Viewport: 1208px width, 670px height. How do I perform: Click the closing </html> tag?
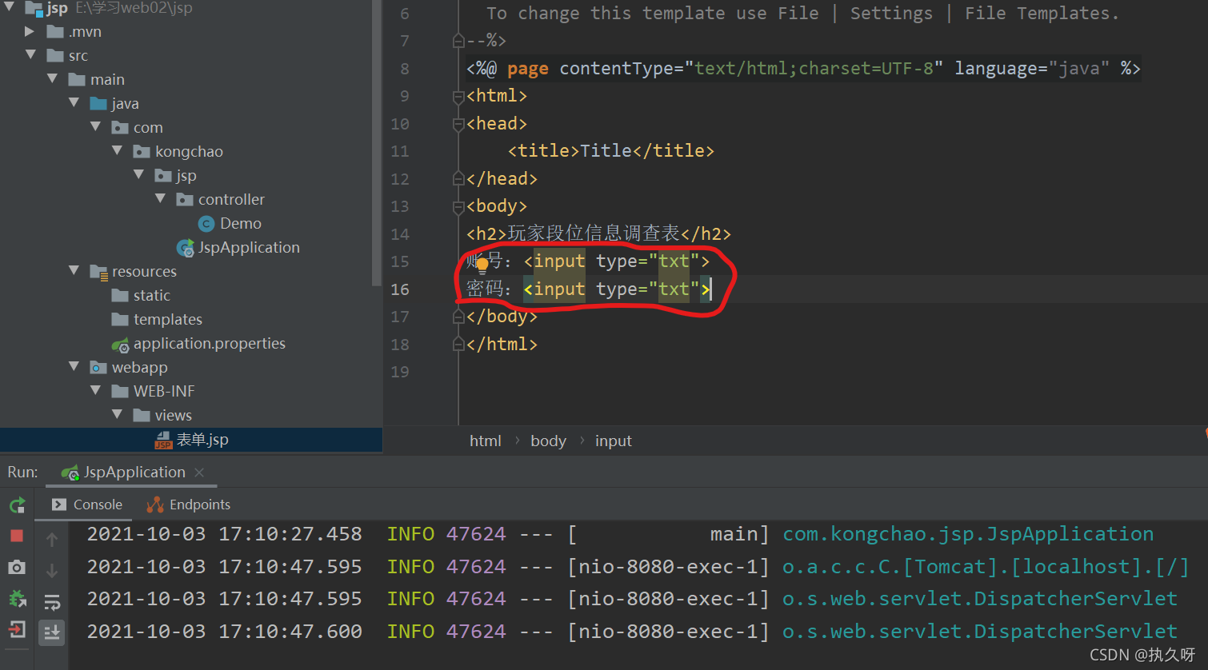[502, 345]
